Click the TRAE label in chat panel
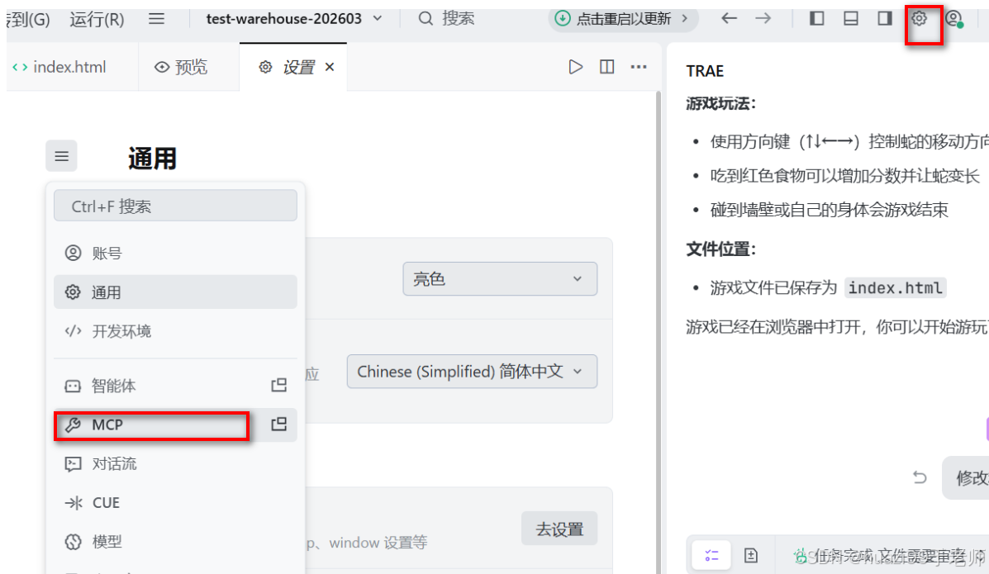 705,71
